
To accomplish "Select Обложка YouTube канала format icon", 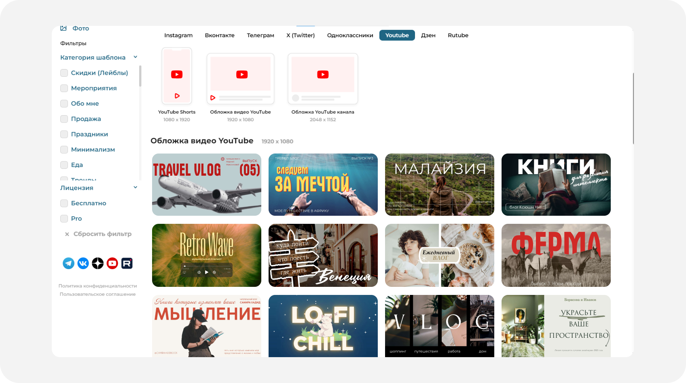I will pos(323,79).
